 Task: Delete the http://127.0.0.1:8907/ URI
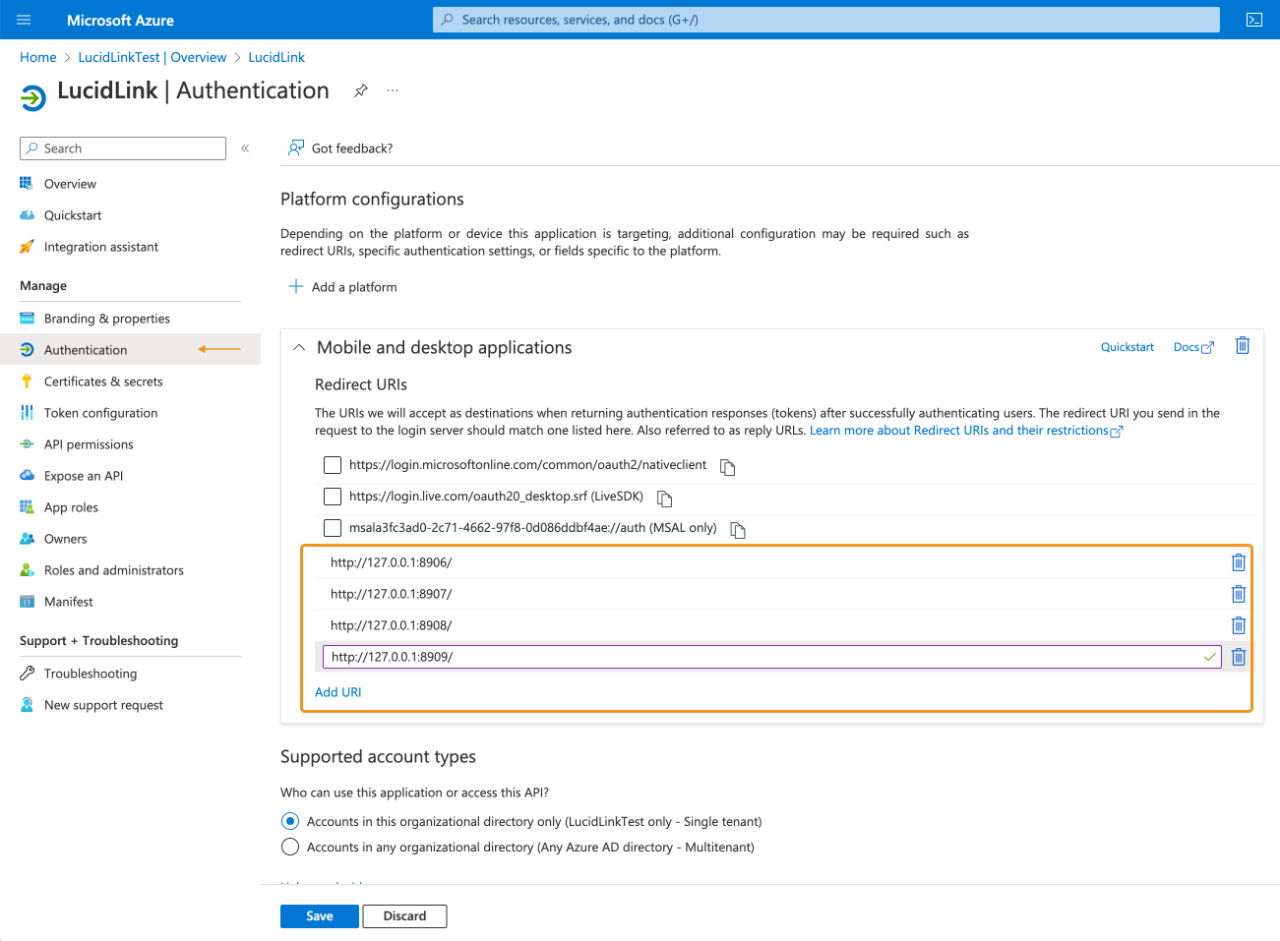tap(1239, 594)
